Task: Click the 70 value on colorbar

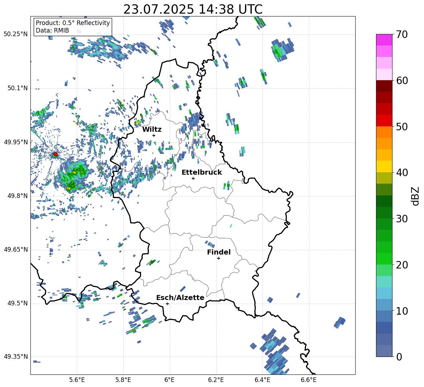Action: point(402,35)
